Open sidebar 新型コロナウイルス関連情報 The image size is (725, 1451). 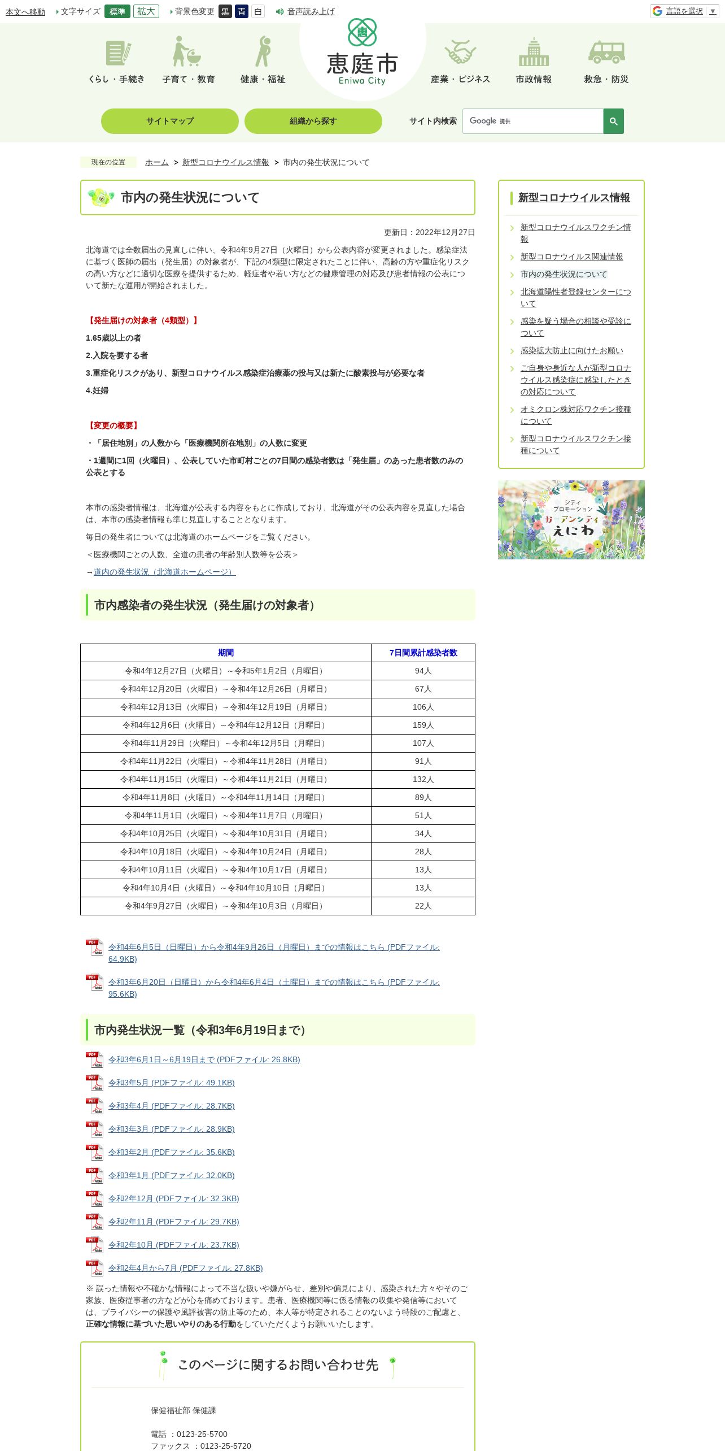572,257
